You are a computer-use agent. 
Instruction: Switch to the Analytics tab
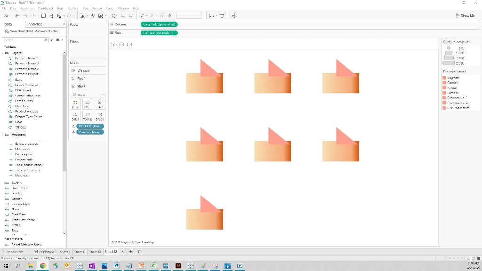(35, 24)
